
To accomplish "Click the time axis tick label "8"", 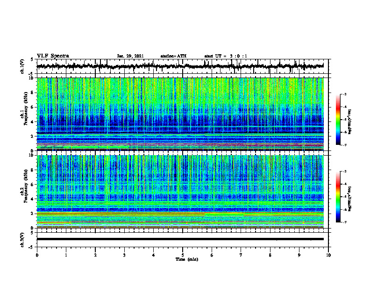I will [270, 255].
